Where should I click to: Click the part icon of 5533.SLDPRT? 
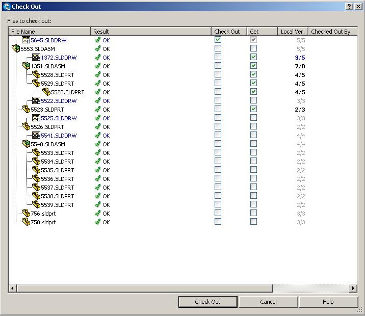coord(36,152)
